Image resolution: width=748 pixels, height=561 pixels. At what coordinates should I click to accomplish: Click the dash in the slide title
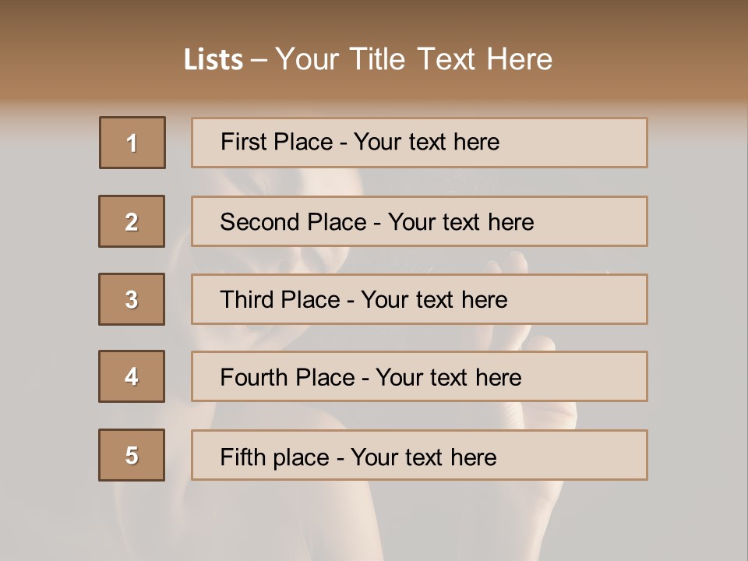click(x=259, y=60)
